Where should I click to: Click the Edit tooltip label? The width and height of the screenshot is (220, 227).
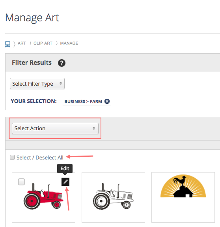[x=65, y=169]
